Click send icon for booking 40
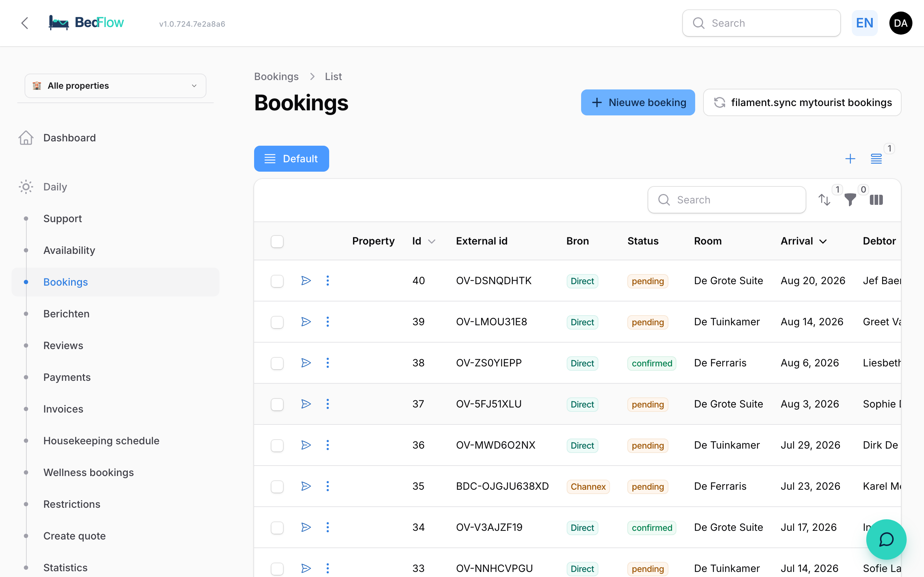This screenshot has width=924, height=577. pos(306,281)
